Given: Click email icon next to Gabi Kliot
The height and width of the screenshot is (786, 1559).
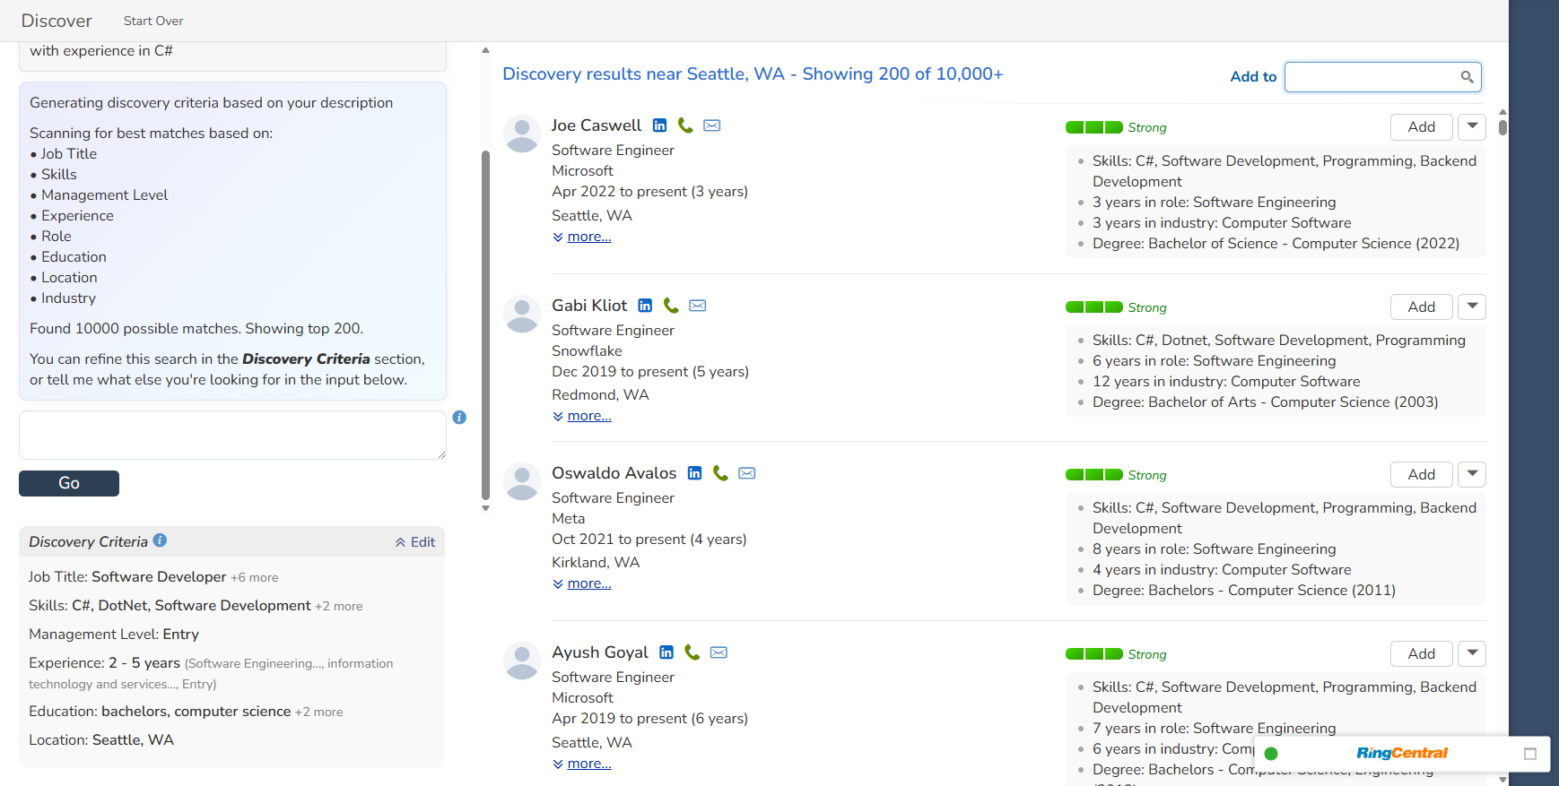Looking at the screenshot, I should coord(697,306).
